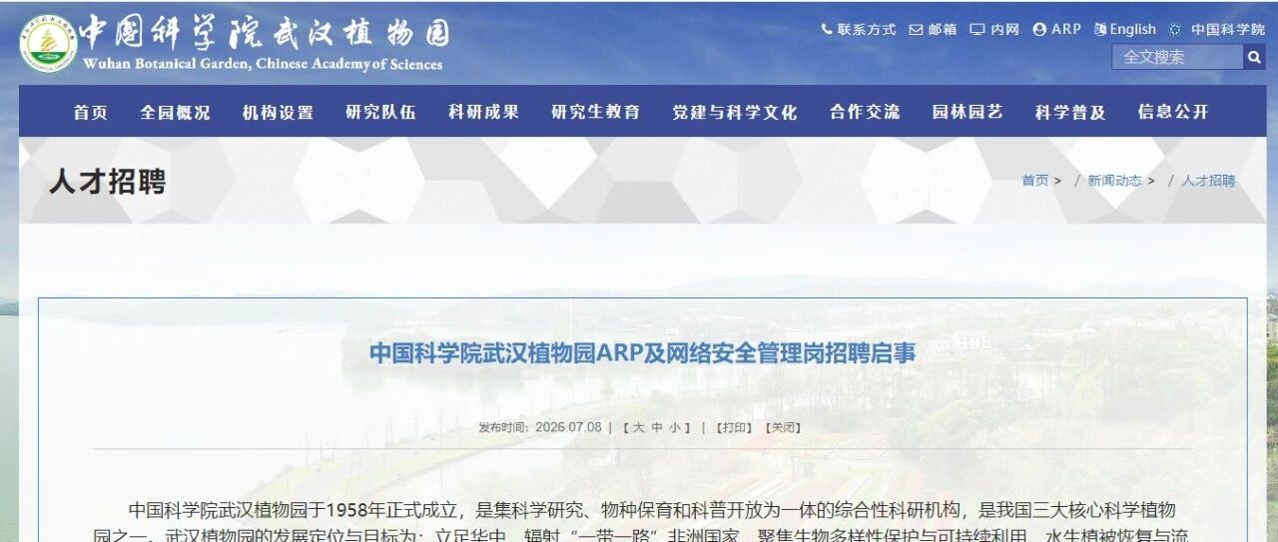Switch the site to English
This screenshot has height=542, width=1278.
click(1133, 30)
